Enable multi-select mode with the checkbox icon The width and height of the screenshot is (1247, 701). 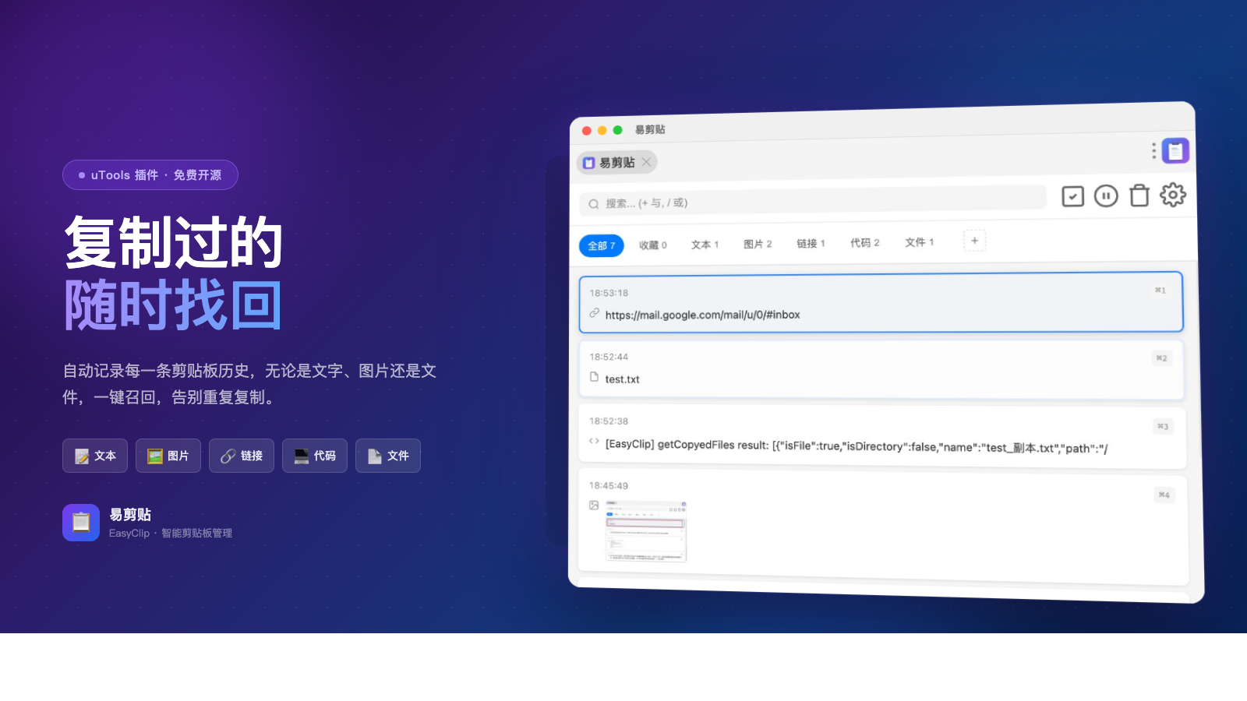click(1073, 196)
